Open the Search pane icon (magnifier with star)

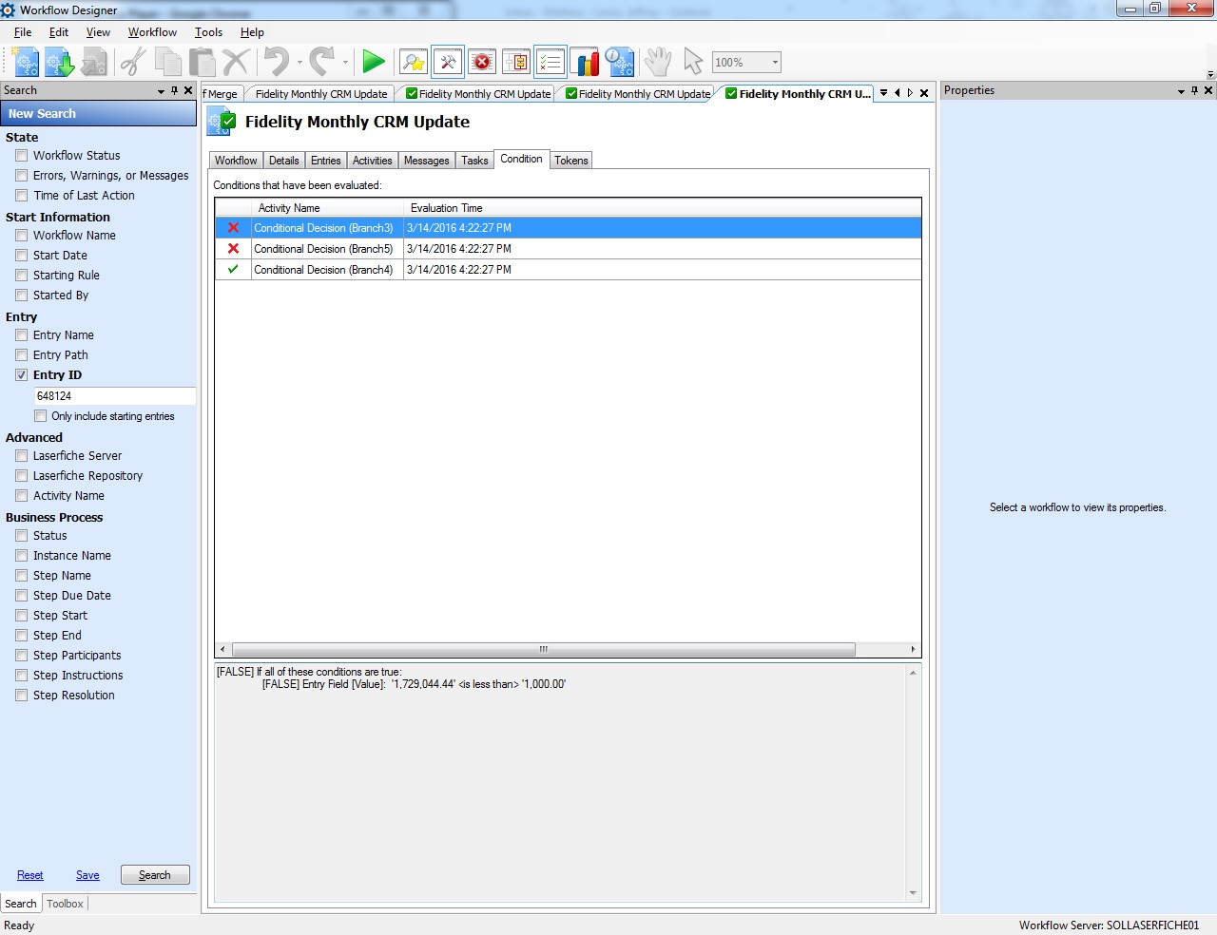click(x=414, y=63)
